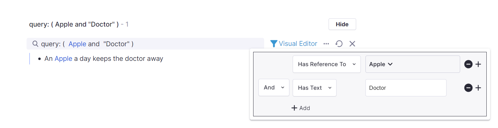Remove the Has Reference To Apple condition
Viewport: 498px width, 128px height.
tap(468, 64)
